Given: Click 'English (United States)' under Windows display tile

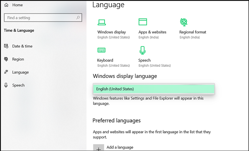Looking at the screenshot, I should point(114,37).
